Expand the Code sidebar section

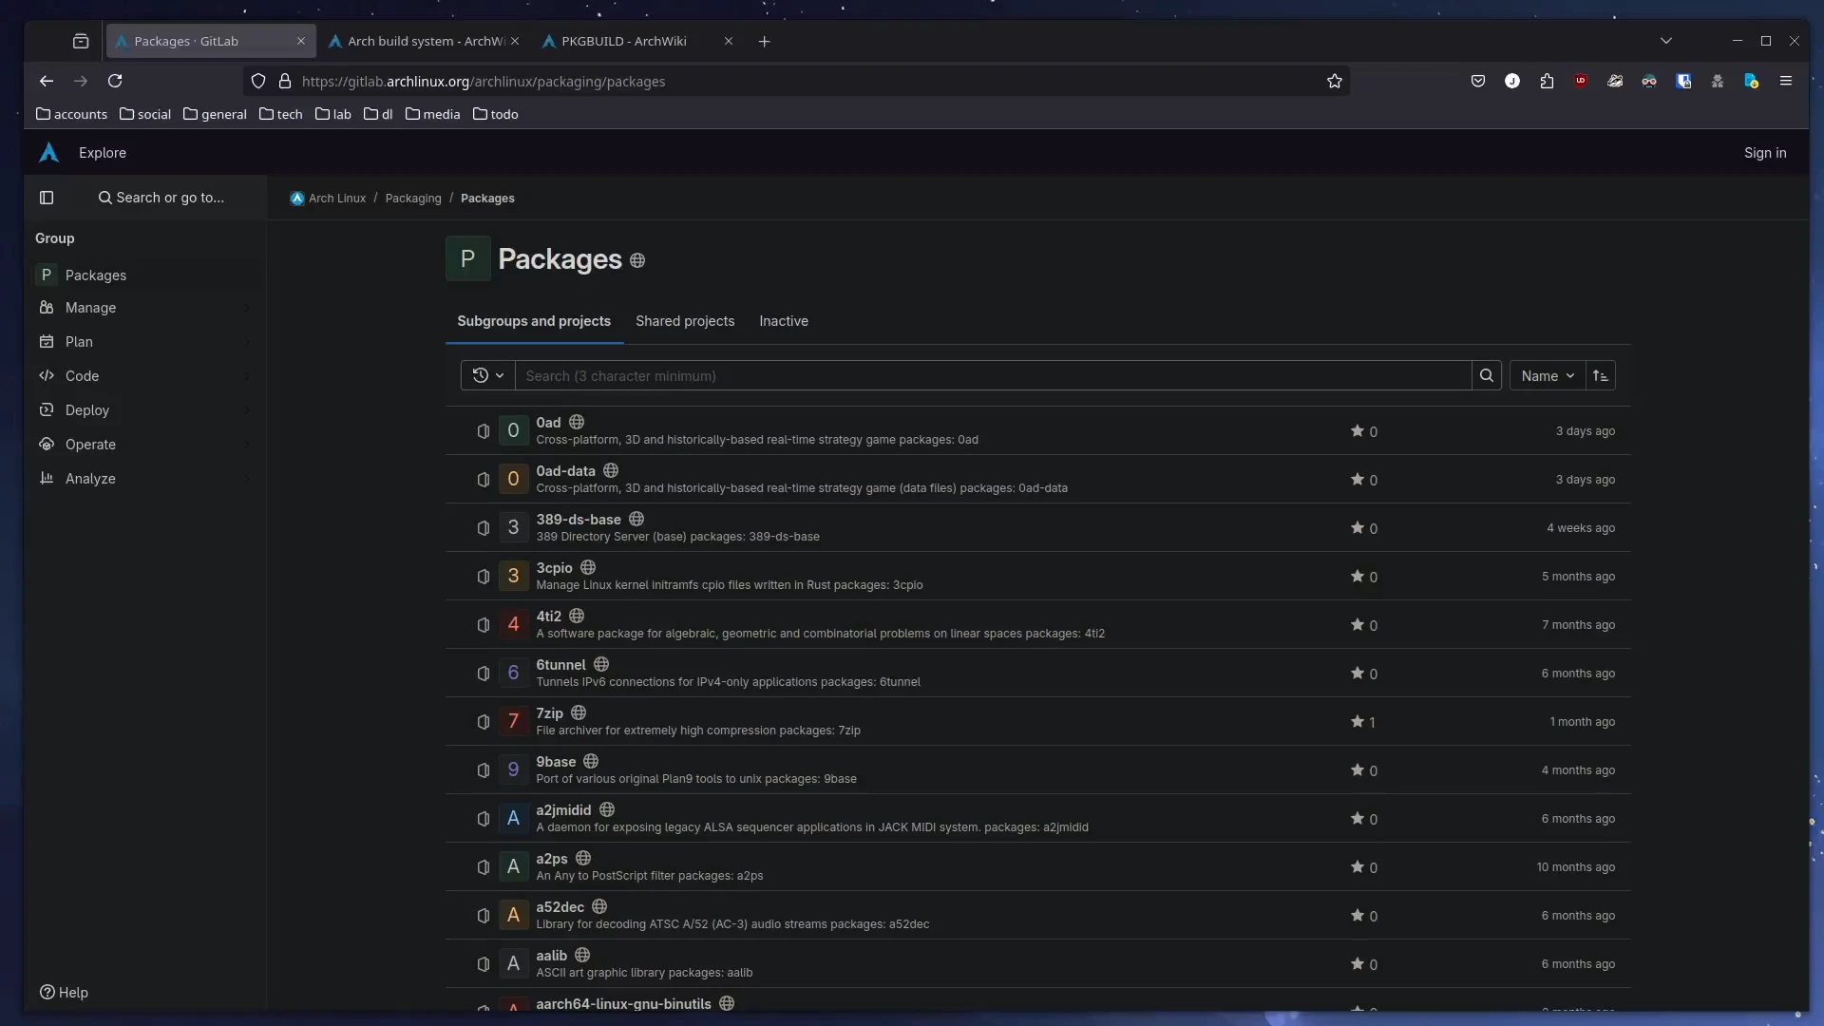(x=145, y=376)
